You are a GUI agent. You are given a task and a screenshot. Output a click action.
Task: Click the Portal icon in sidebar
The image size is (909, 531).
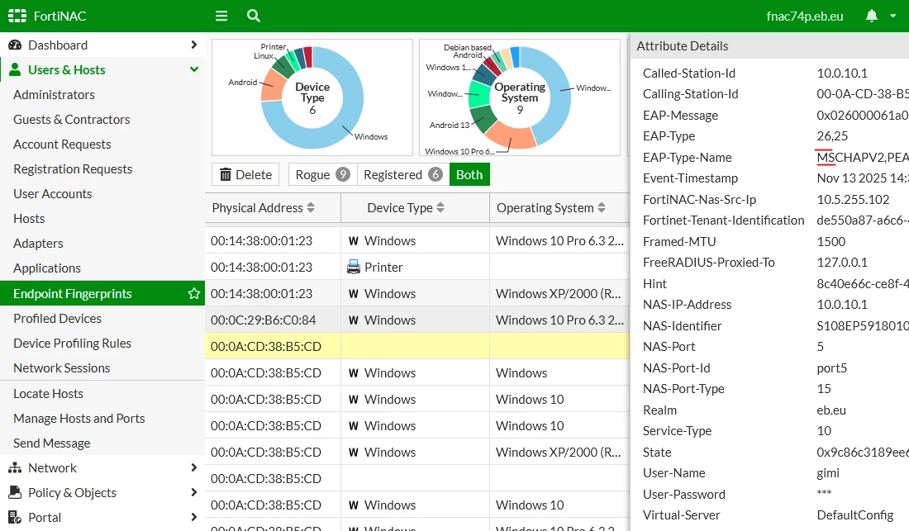click(15, 517)
